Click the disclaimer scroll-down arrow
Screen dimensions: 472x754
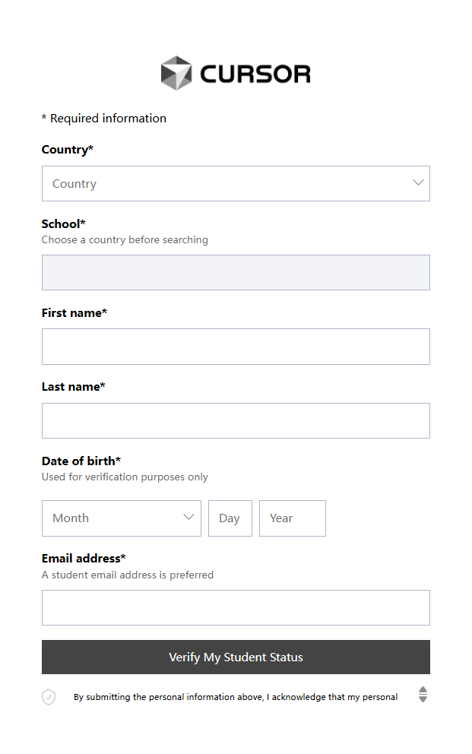[423, 699]
